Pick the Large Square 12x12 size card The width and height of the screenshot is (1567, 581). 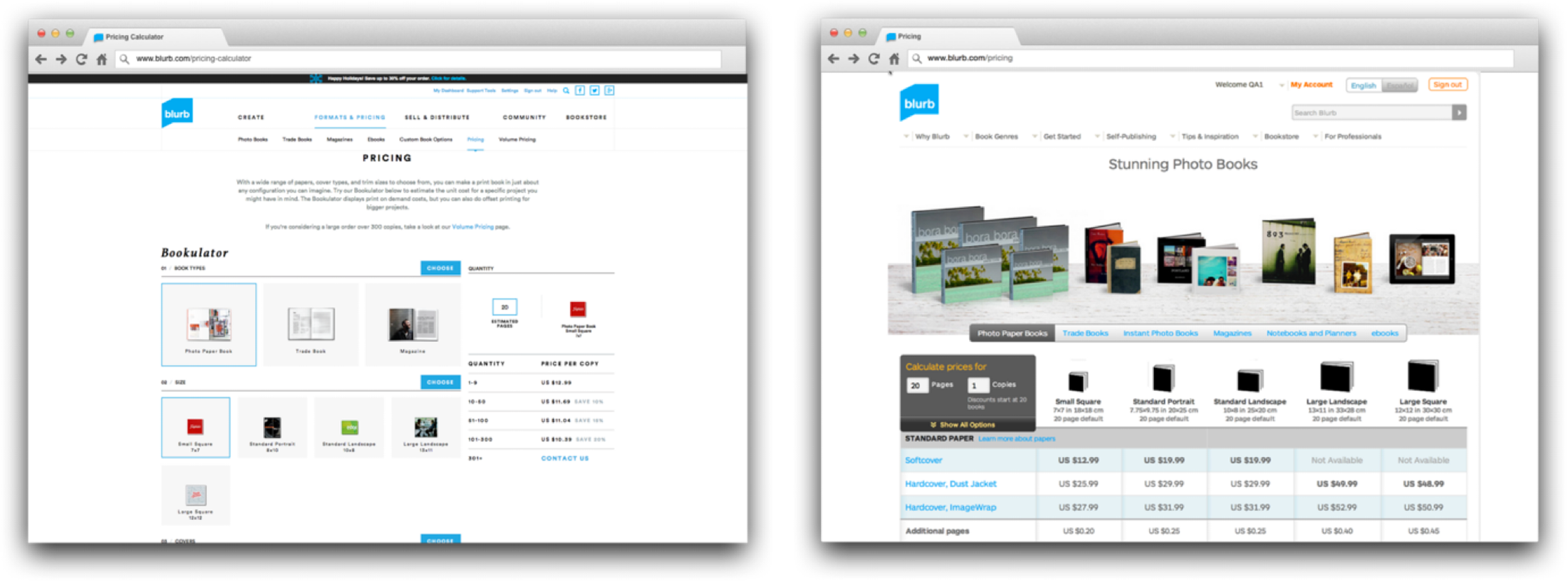(196, 495)
